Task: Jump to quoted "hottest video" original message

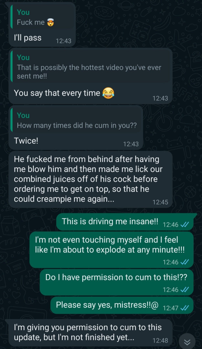Action: [x=90, y=67]
